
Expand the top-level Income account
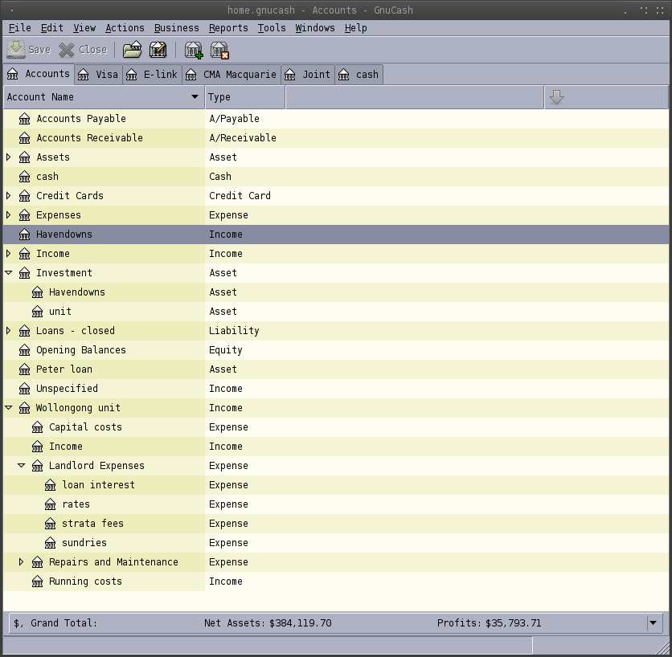click(x=9, y=254)
